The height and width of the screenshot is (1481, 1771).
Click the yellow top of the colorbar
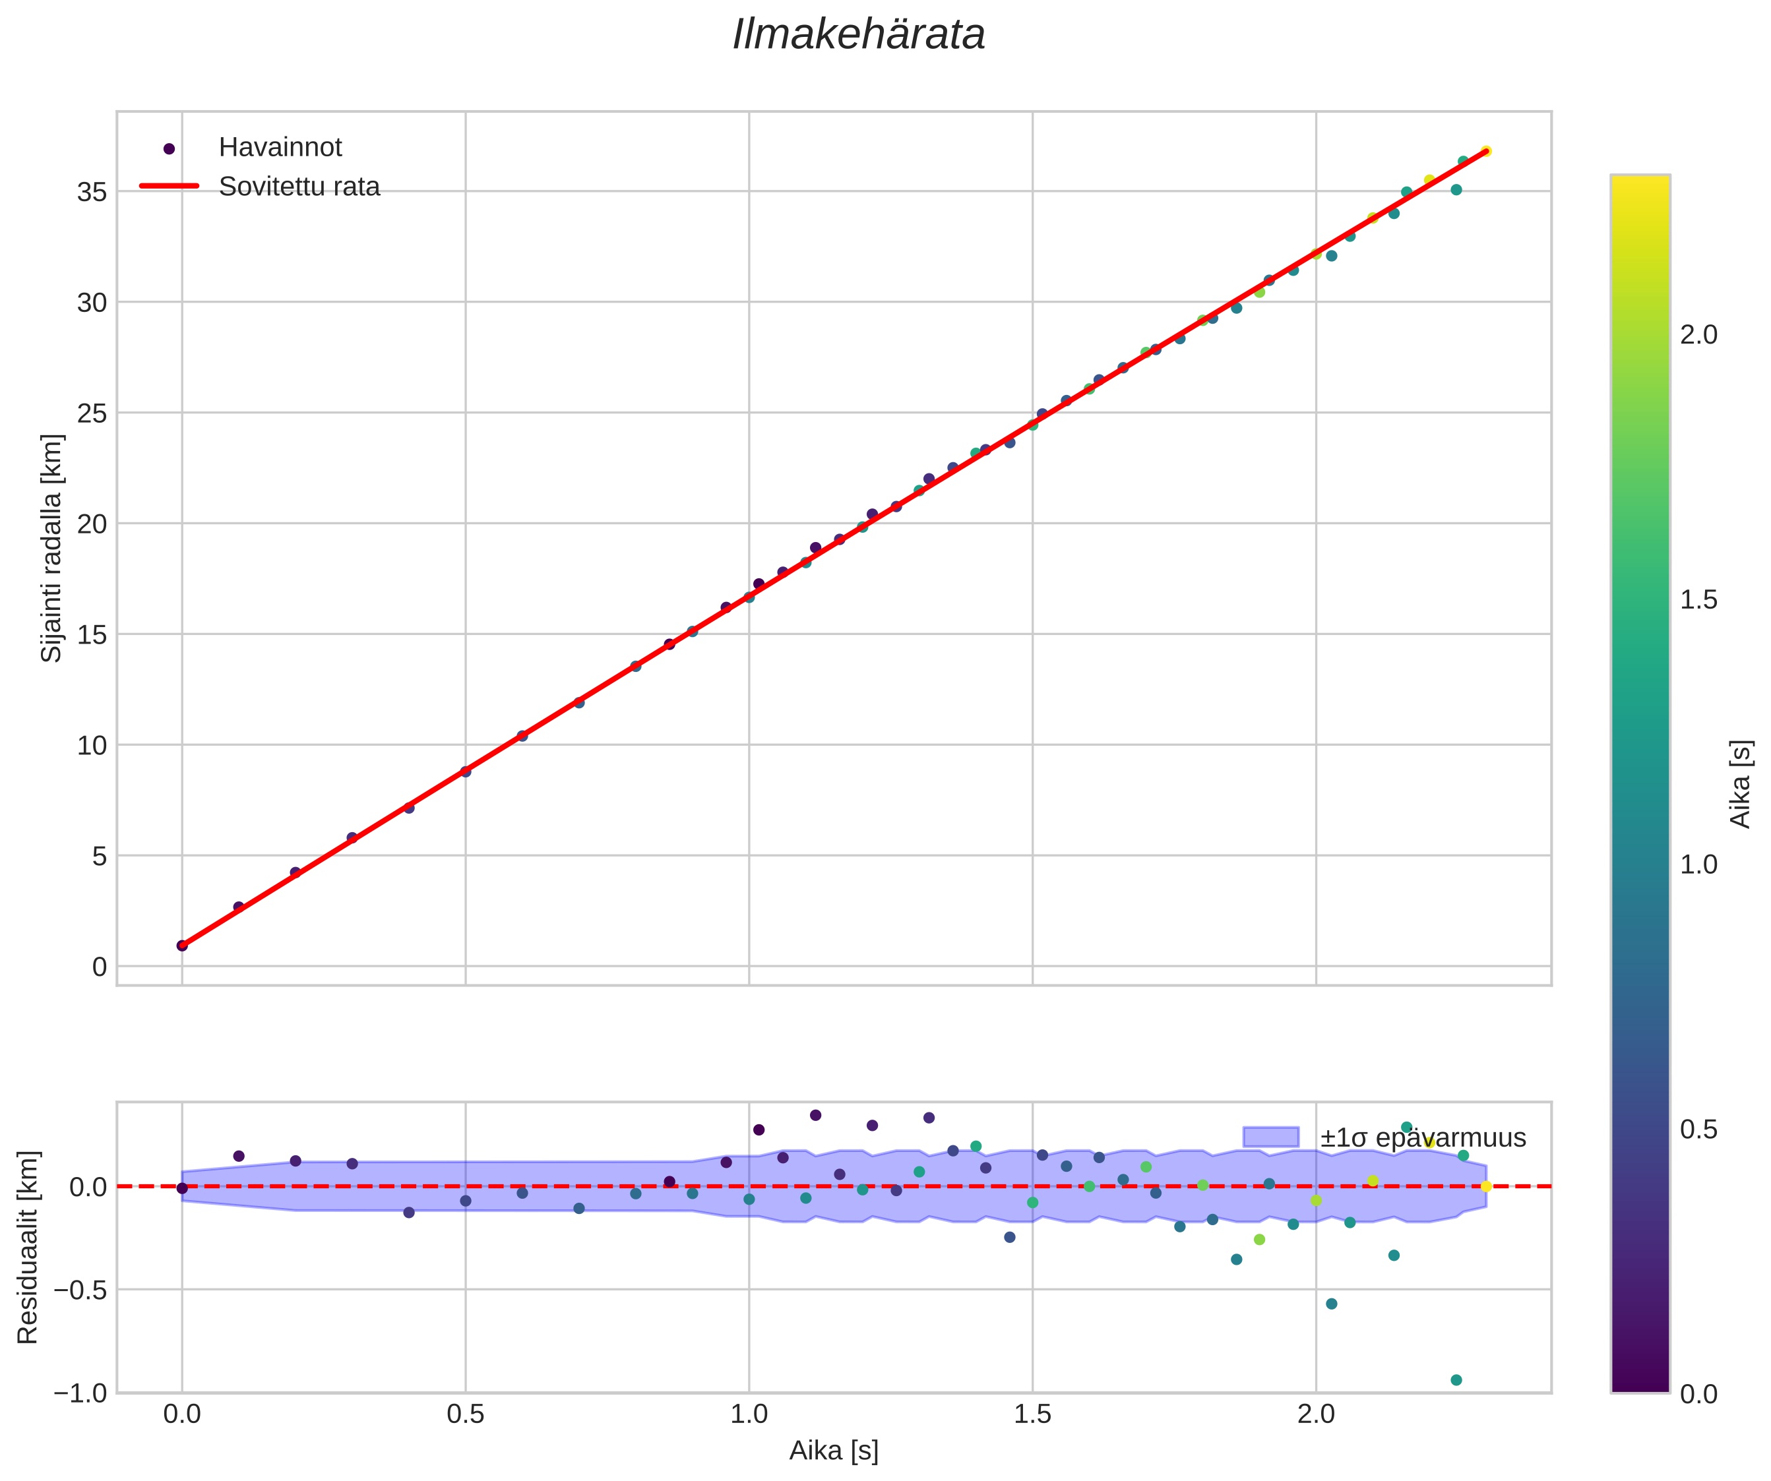click(x=1640, y=184)
